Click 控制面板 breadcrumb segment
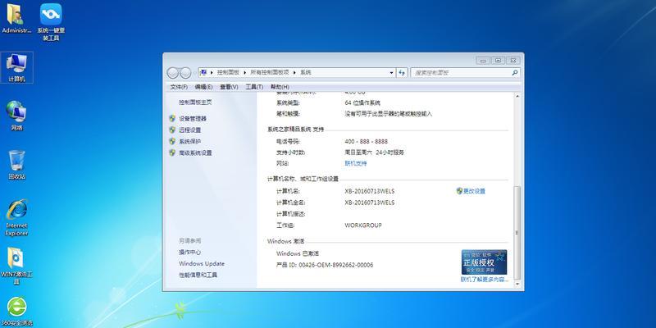Image resolution: width=656 pixels, height=328 pixels. (228, 72)
